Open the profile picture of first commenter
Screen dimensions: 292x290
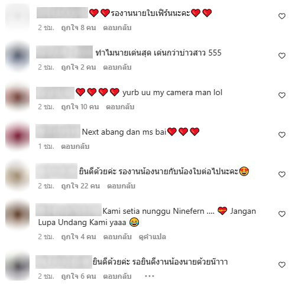tap(18, 17)
